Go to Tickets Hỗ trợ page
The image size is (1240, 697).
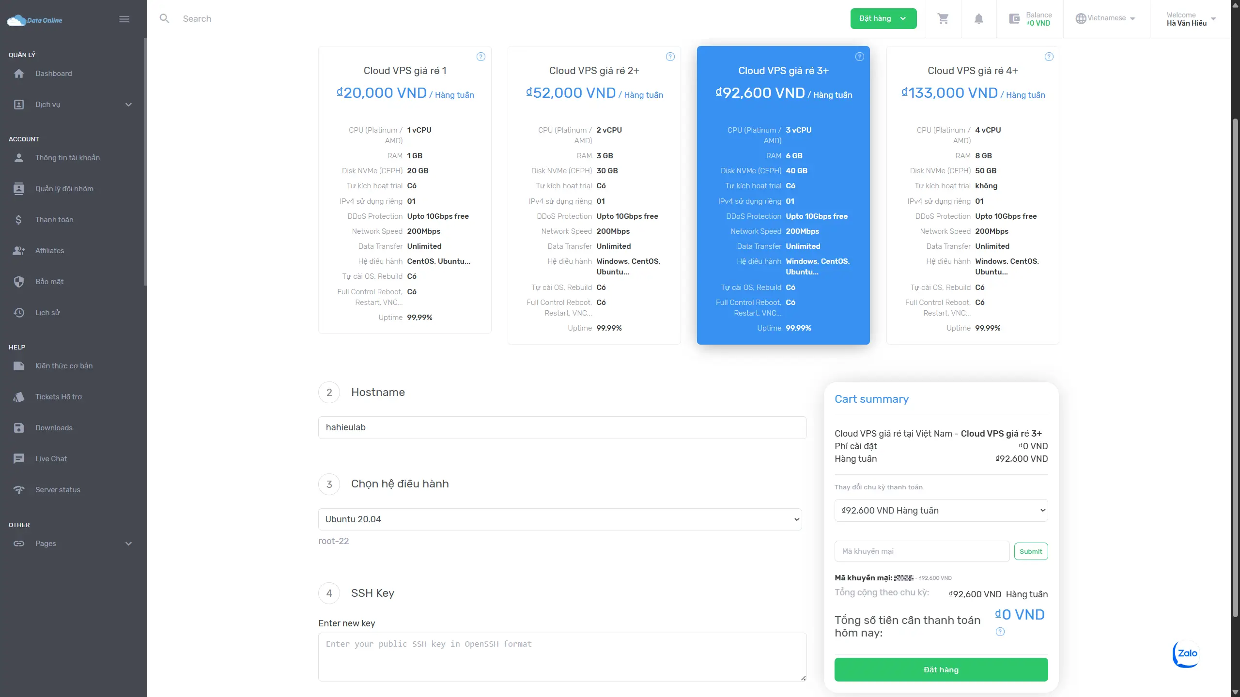coord(59,397)
